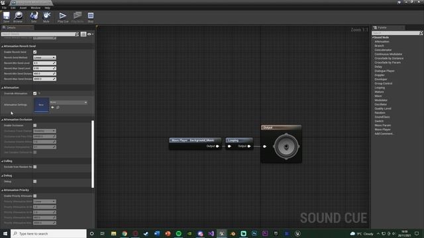The width and height of the screenshot is (424, 238).
Task: Open Details view options eye dropdown
Action: pyautogui.click(x=90, y=34)
